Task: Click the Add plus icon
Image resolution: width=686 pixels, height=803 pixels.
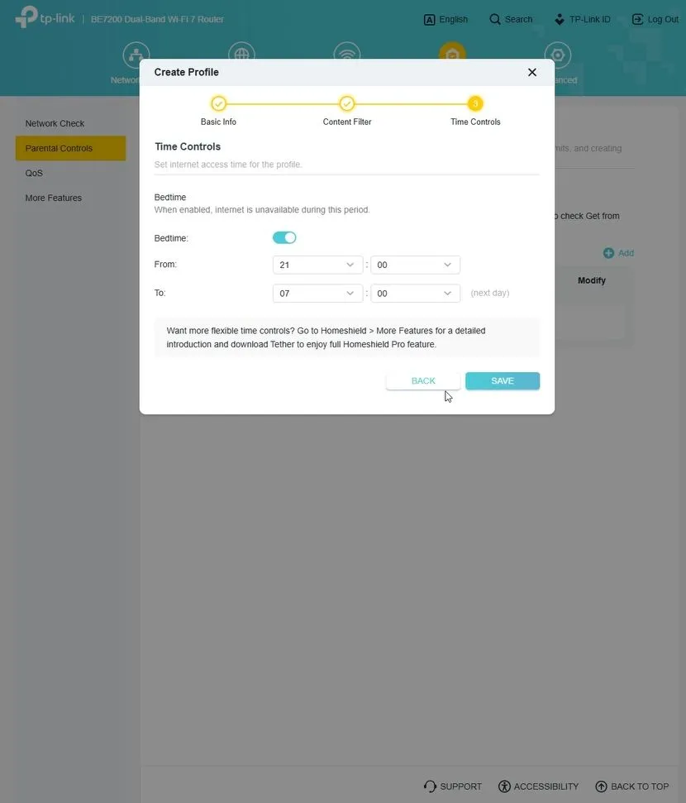Action: [608, 253]
